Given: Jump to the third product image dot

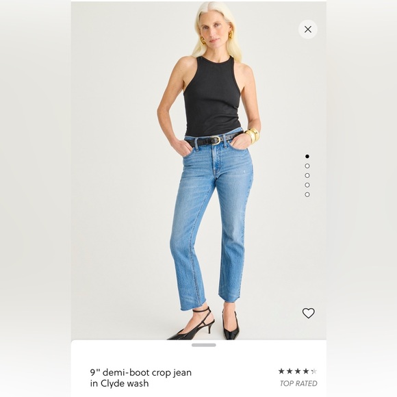Looking at the screenshot, I should (x=307, y=175).
